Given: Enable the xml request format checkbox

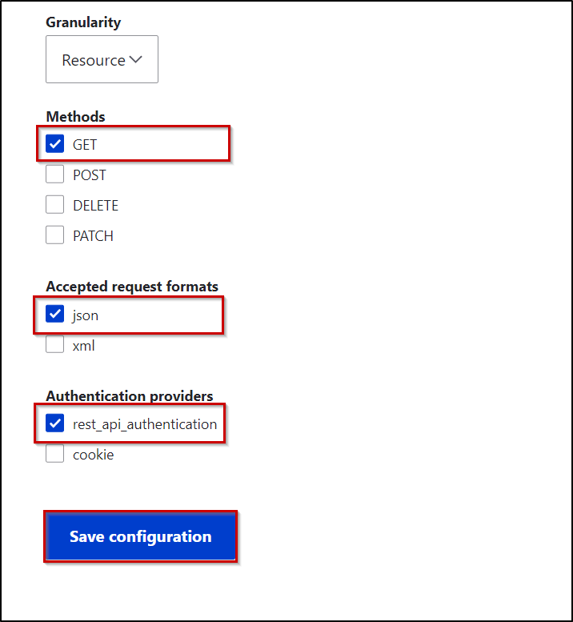Looking at the screenshot, I should pos(54,344).
